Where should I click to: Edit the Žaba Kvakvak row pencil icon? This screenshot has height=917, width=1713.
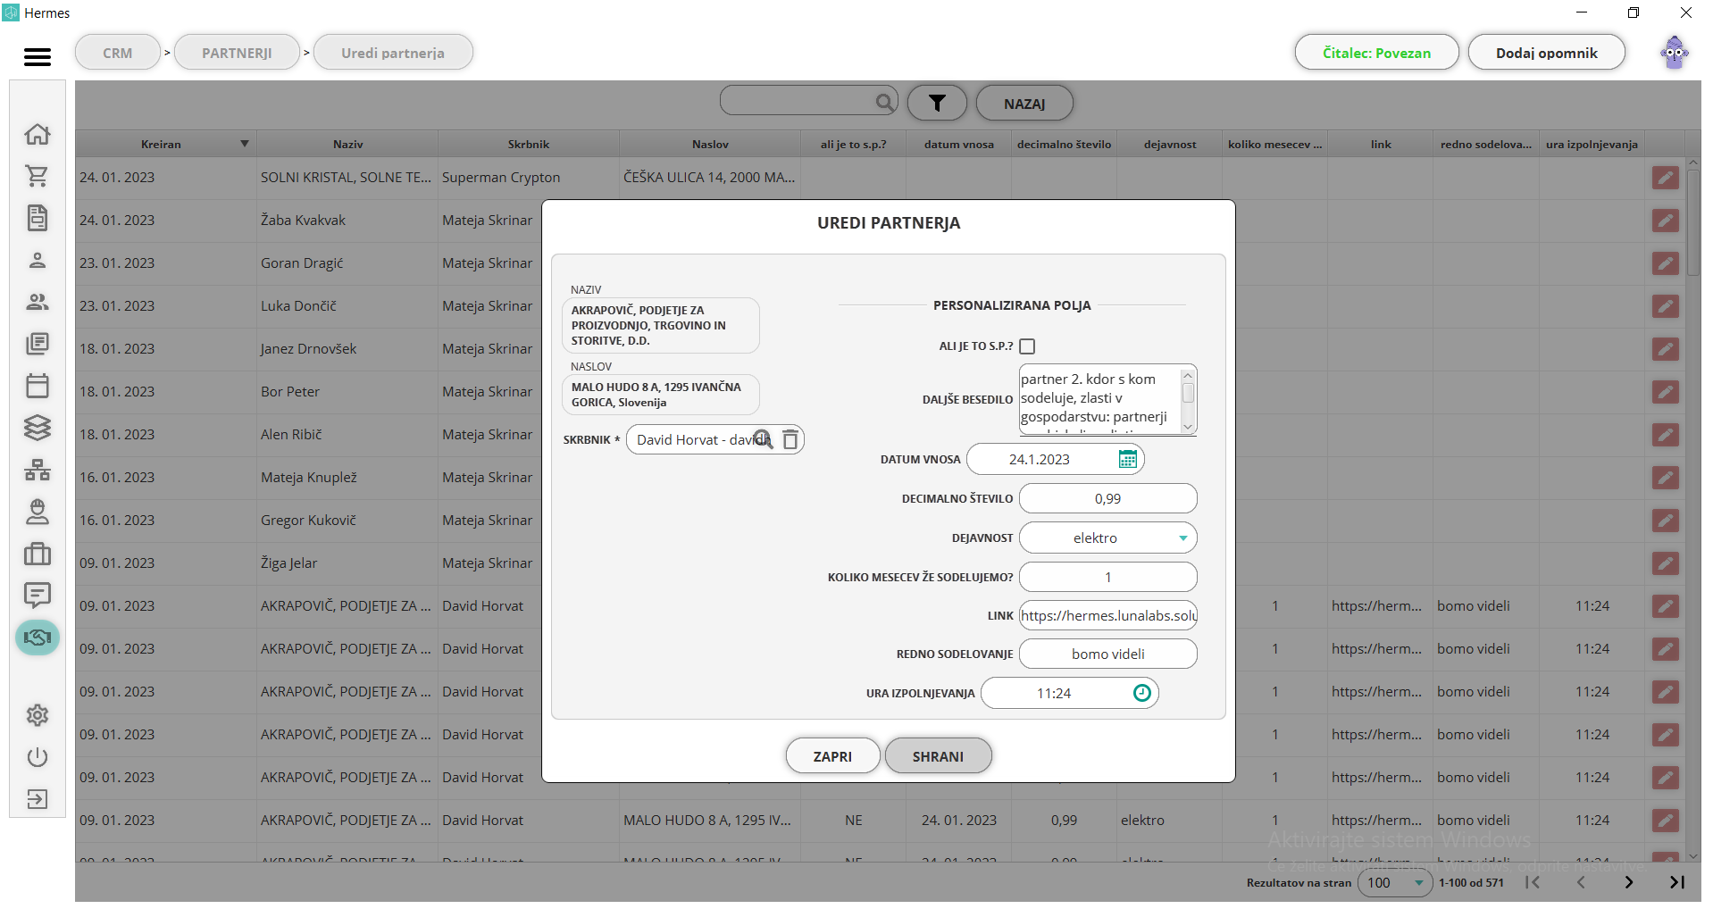[x=1665, y=221]
